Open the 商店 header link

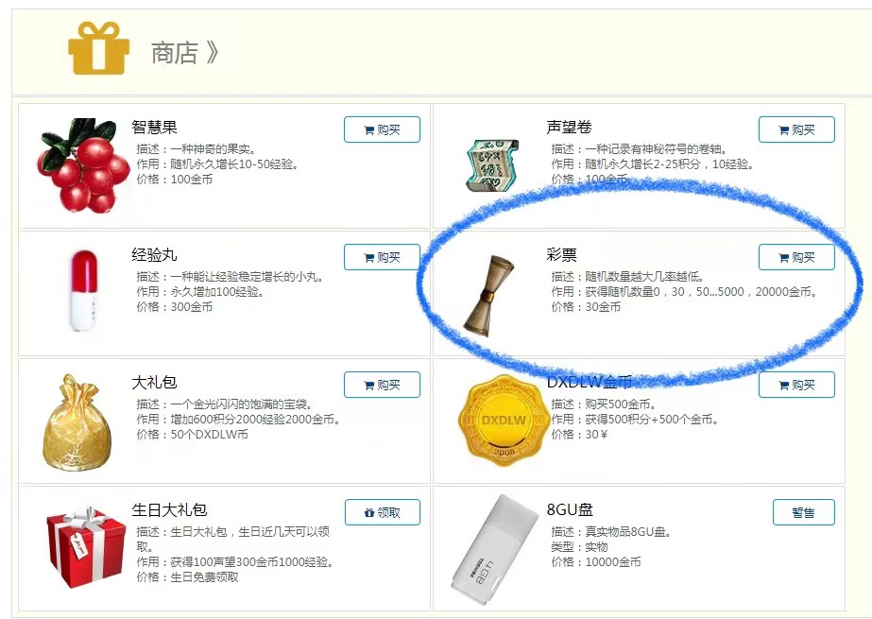pyautogui.click(x=184, y=53)
